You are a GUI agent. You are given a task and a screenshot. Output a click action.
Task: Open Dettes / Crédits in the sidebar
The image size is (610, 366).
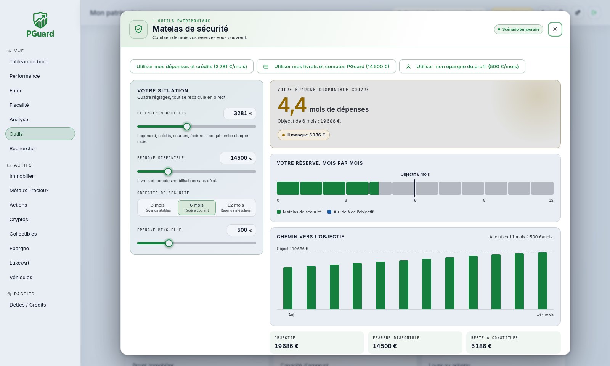click(40, 305)
